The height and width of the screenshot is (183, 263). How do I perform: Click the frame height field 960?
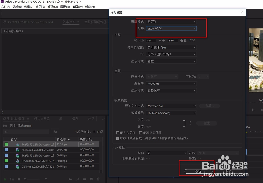pyautogui.click(x=173, y=40)
